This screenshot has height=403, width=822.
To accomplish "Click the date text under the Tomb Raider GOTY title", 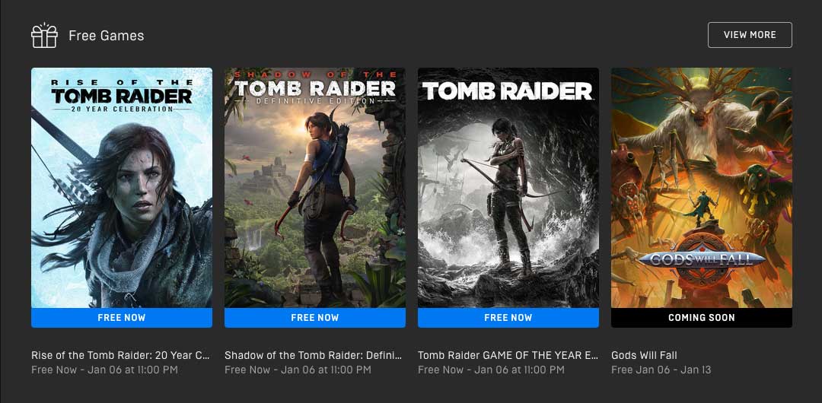I will pos(491,370).
